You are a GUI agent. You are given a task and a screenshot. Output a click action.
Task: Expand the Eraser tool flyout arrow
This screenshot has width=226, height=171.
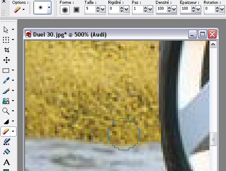13,132
